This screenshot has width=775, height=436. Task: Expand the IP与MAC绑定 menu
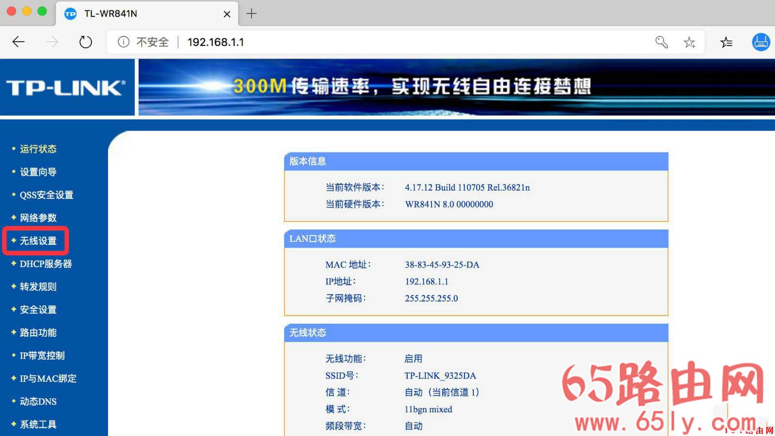pyautogui.click(x=48, y=378)
